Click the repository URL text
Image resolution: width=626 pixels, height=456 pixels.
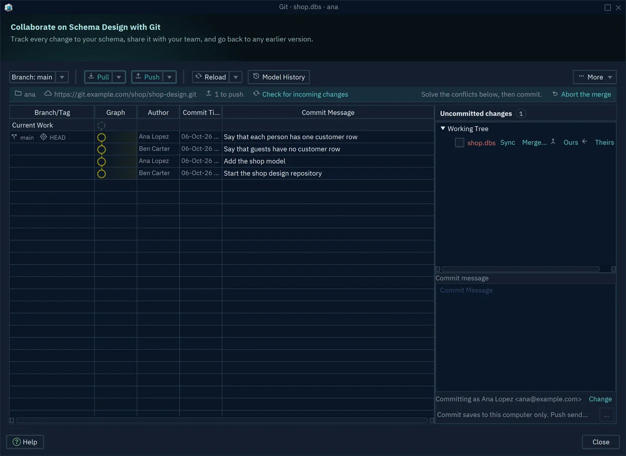(125, 94)
